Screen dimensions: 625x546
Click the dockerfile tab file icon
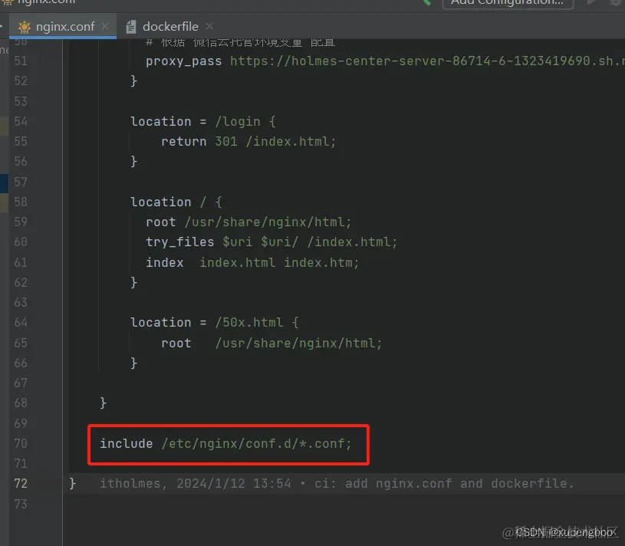[130, 27]
